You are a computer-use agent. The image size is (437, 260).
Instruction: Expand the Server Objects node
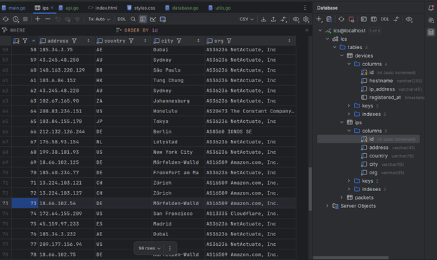[x=327, y=206]
